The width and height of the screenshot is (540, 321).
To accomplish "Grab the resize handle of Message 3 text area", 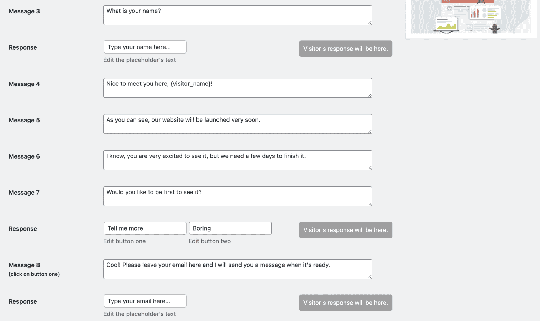I will 370,23.
